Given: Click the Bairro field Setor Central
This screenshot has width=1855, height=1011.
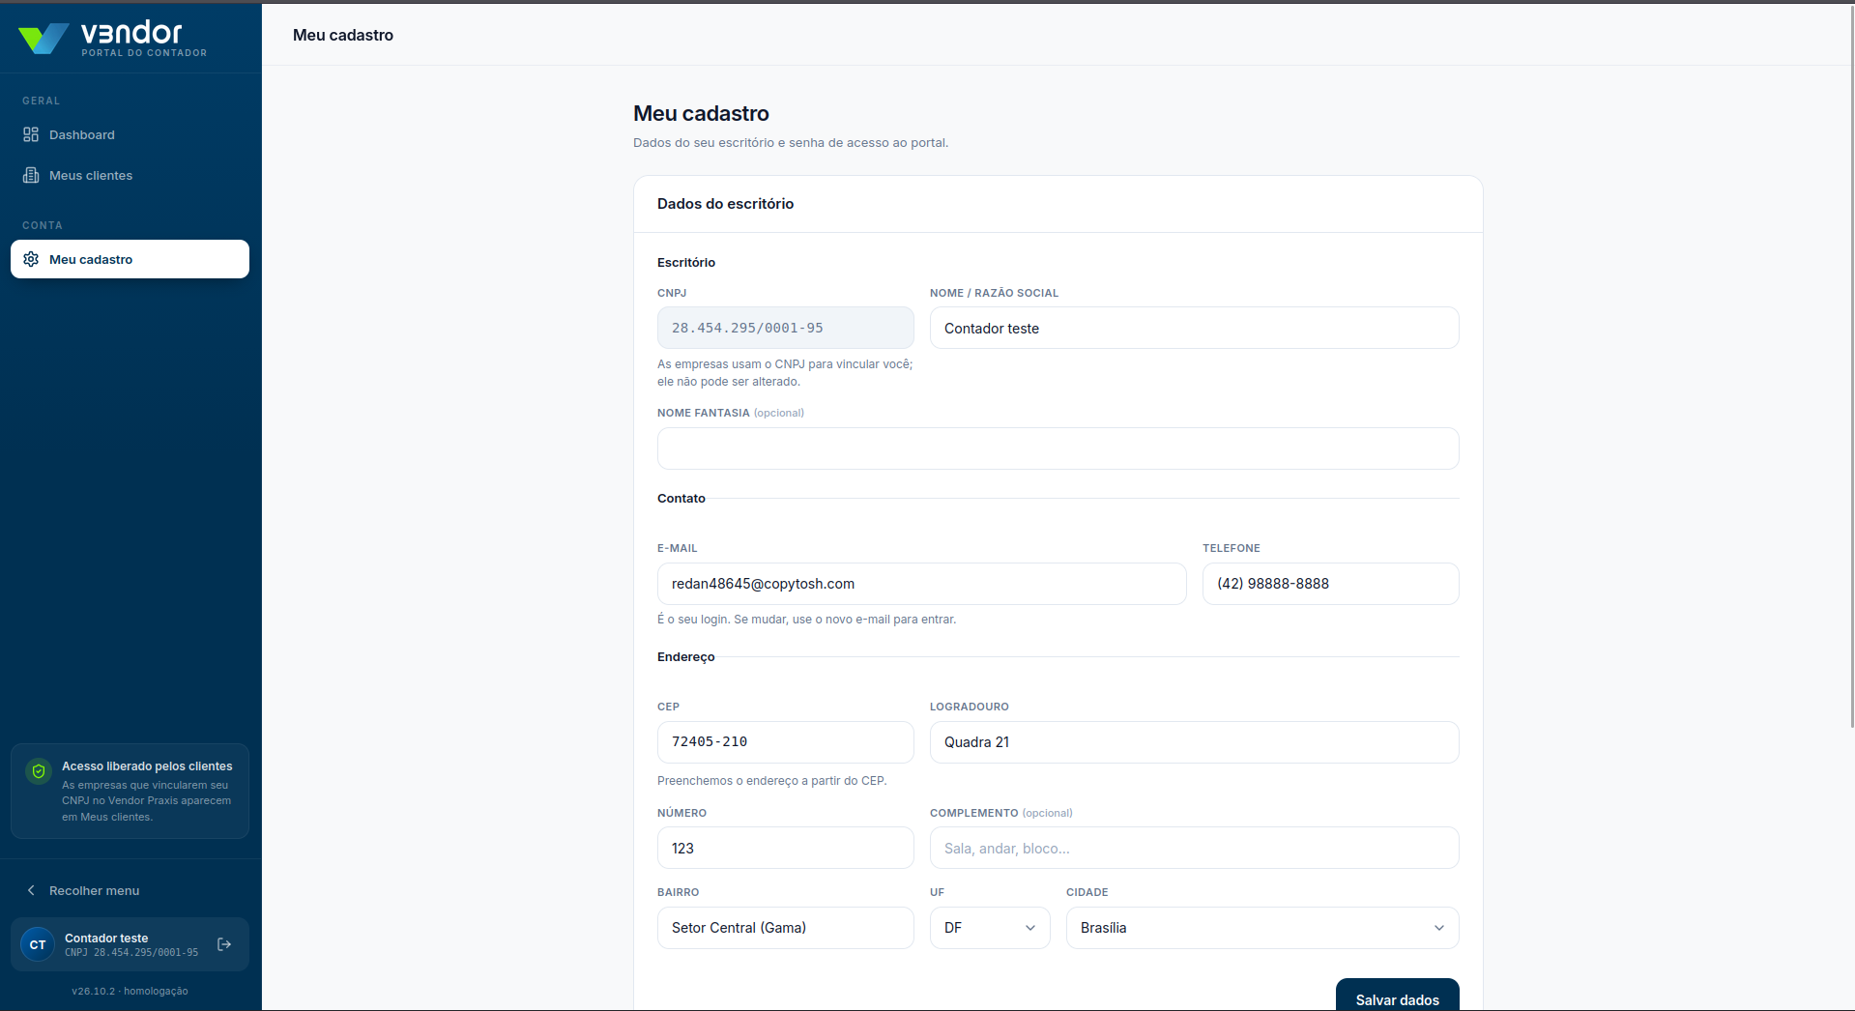Looking at the screenshot, I should point(785,928).
